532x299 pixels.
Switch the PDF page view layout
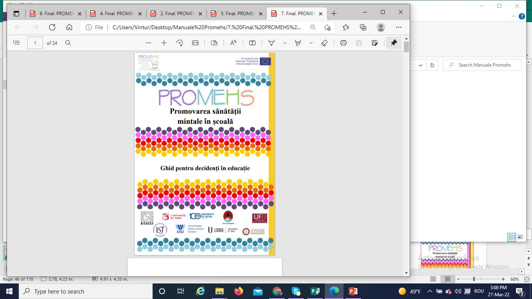click(214, 43)
